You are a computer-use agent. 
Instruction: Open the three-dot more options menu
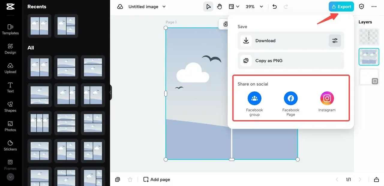(374, 7)
